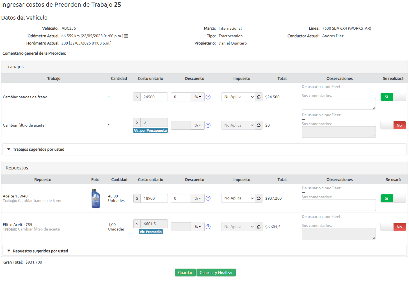
Task: Click refresh tax icon for Filtro Aceite 785
Action: click(259, 227)
